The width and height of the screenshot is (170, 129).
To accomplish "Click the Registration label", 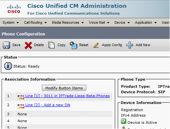I will coord(132,110).
